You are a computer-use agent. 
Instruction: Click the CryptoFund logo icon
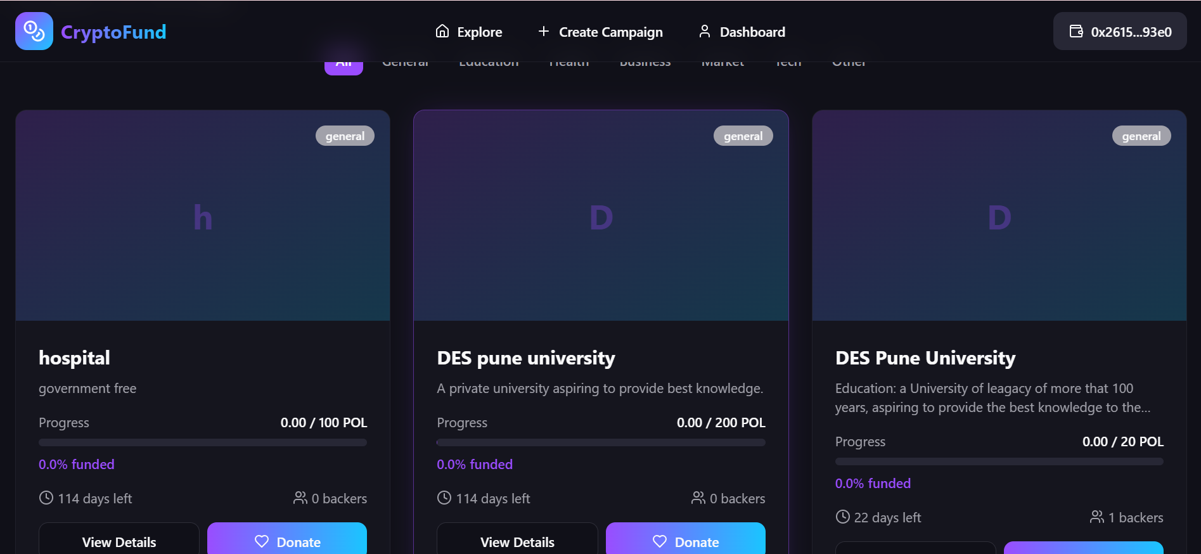34,31
